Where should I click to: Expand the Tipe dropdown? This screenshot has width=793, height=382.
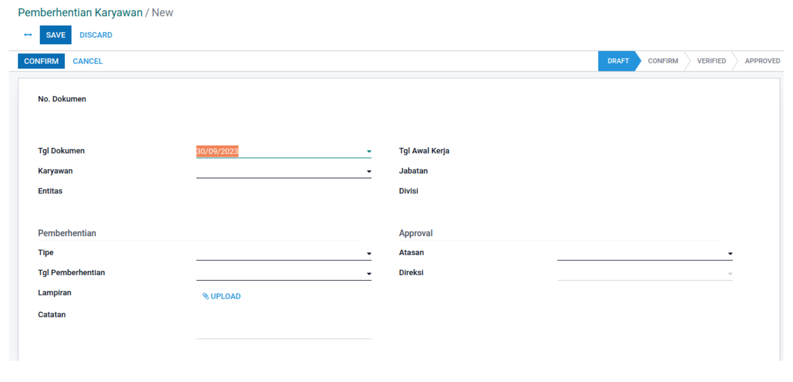point(369,254)
